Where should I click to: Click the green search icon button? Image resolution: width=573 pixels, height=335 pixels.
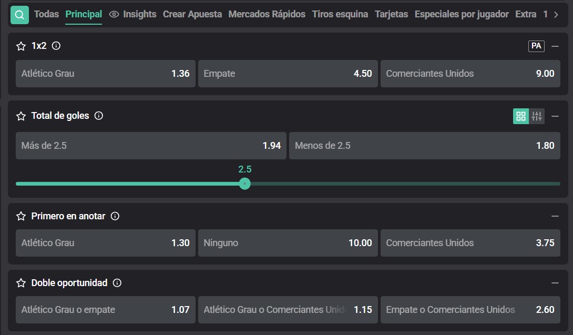20,15
